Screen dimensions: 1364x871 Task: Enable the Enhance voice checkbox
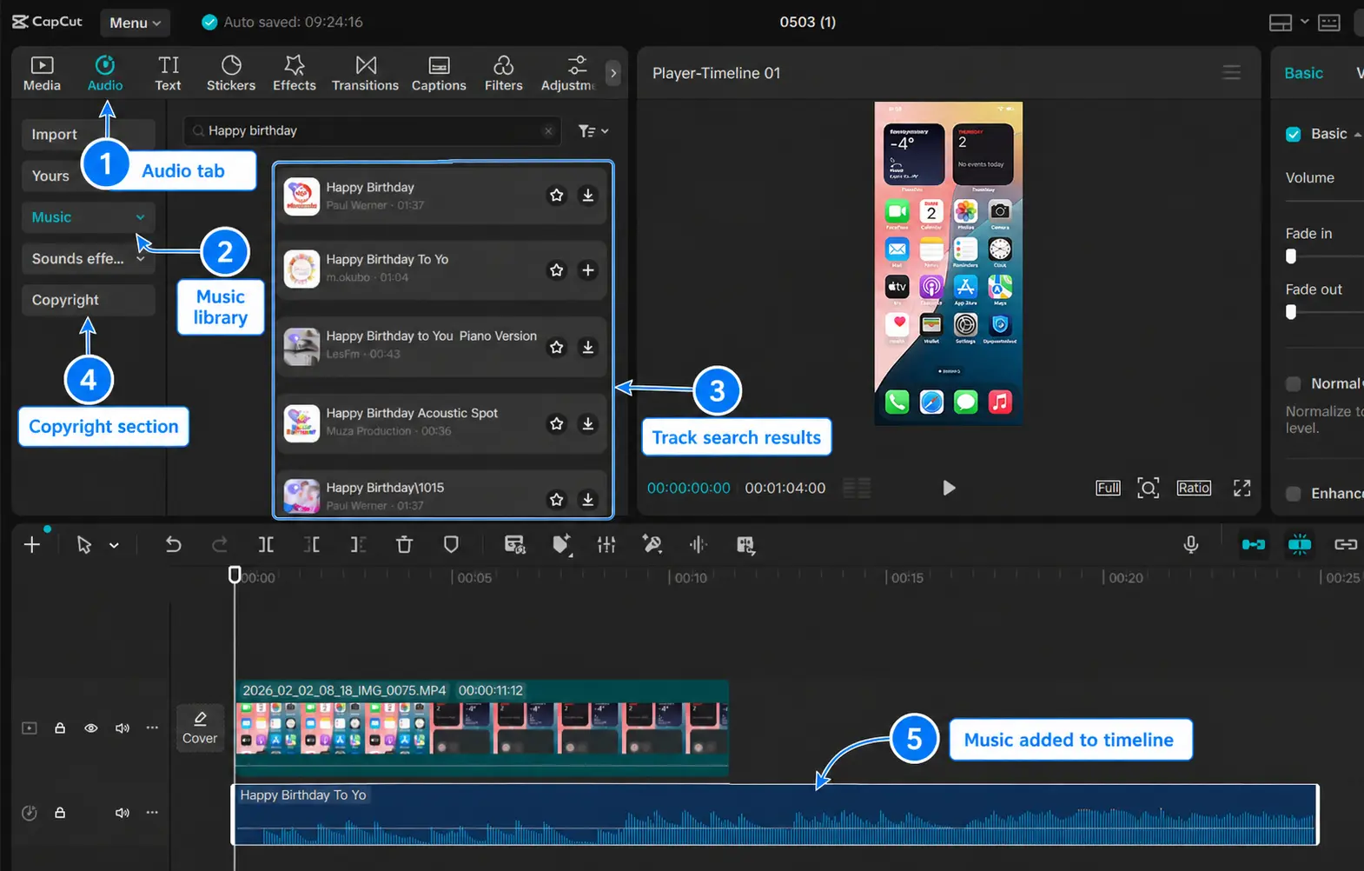pos(1294,494)
